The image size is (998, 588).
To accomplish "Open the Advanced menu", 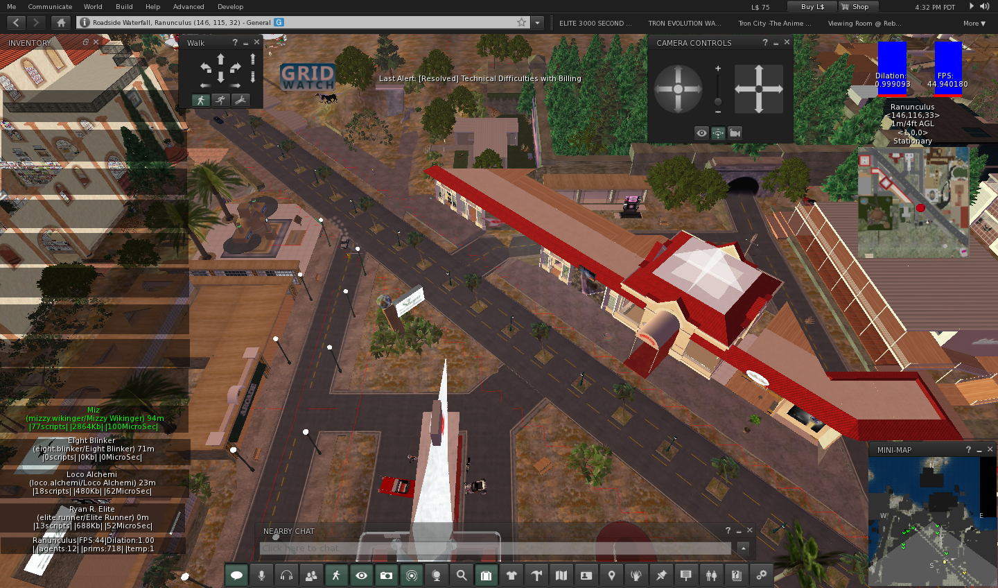I will 189,6.
